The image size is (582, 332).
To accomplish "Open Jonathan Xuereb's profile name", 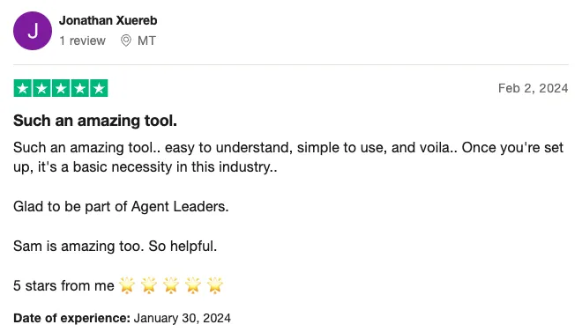I will pos(108,20).
